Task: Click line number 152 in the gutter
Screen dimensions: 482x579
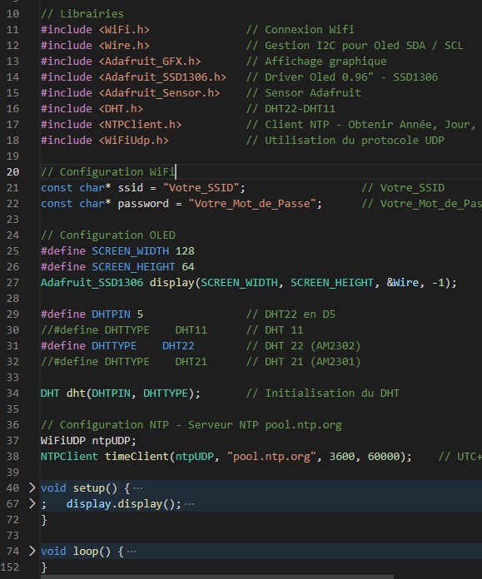Action: 10,567
